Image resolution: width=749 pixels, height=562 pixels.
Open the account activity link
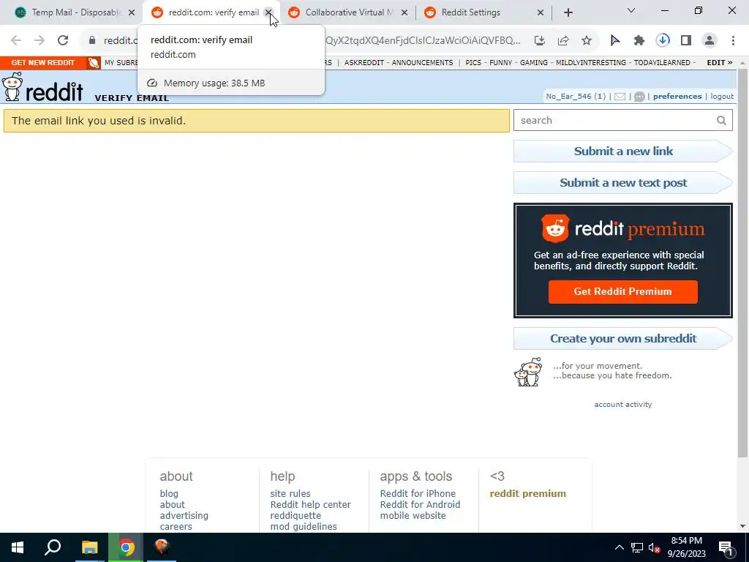[623, 404]
